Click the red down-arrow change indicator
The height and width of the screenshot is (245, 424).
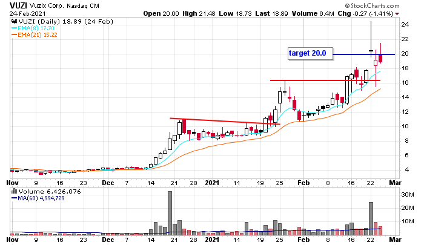(397, 14)
